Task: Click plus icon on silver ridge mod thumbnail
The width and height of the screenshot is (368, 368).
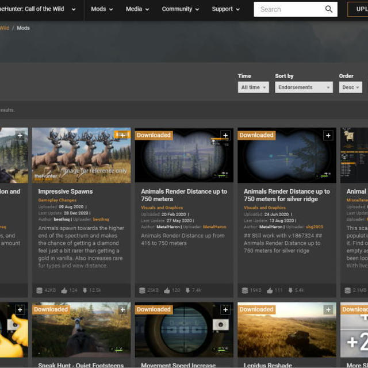Action: [x=328, y=135]
